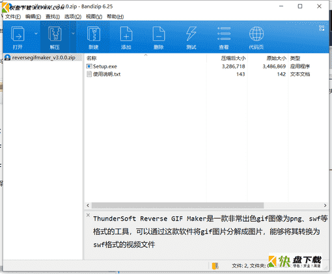The image size is (332, 274).
Task: Open the 文件(F) menu
Action: [x=13, y=17]
